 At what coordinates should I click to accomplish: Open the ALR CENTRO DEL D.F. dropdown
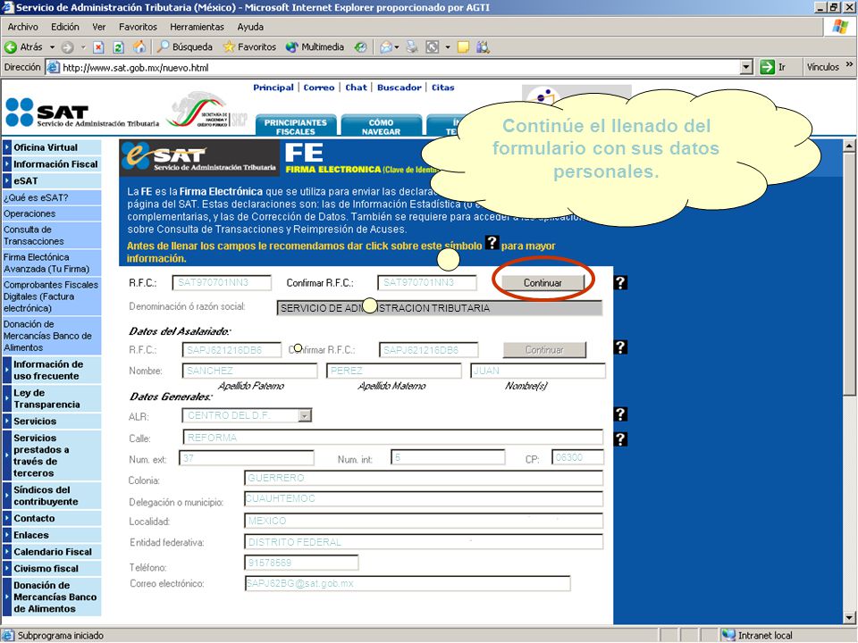(305, 415)
